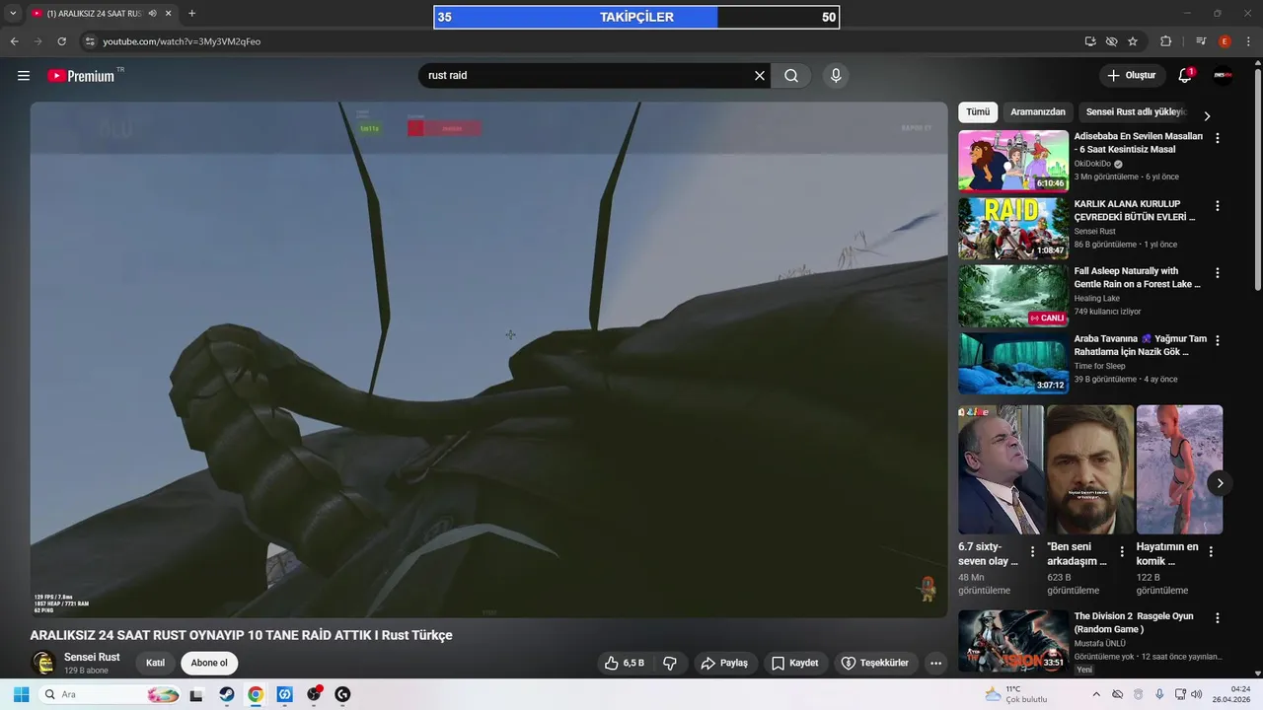Show more filter chips with the arrow
Screen dimensions: 1263x710
[1206, 115]
